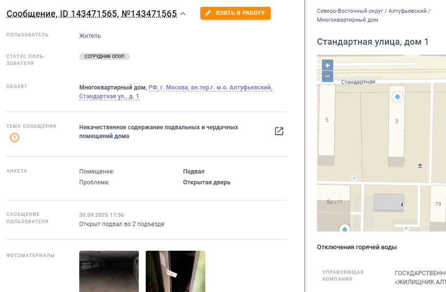Viewport: 446px width, 292px height.
Task: Click the СОТРУДНИК ОПОП status badge
Action: (x=104, y=56)
